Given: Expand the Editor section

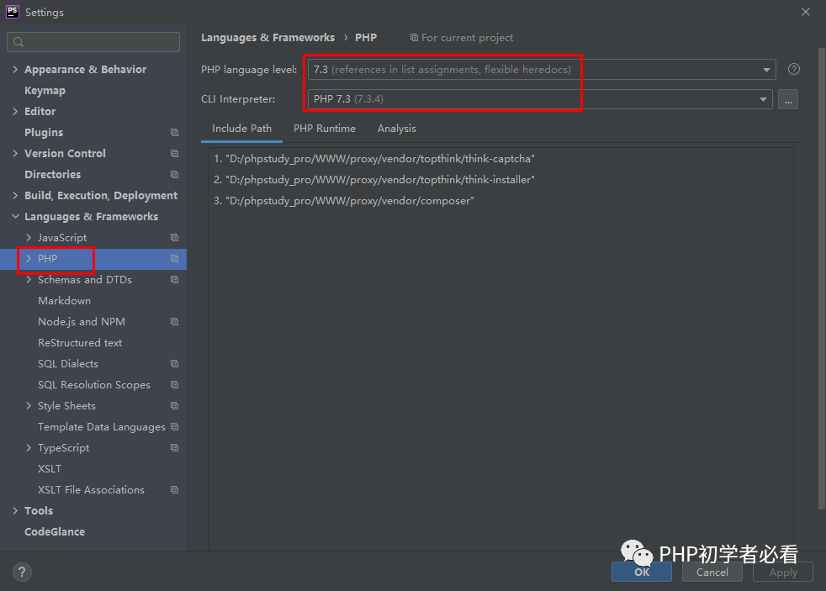Looking at the screenshot, I should 15,112.
